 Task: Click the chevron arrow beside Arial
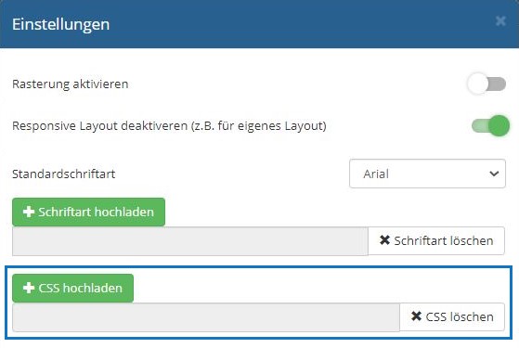(494, 174)
